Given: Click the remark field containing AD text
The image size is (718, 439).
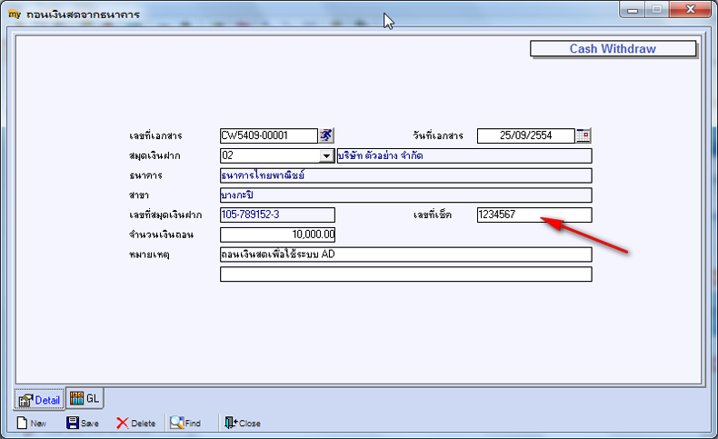Looking at the screenshot, I should click(405, 254).
